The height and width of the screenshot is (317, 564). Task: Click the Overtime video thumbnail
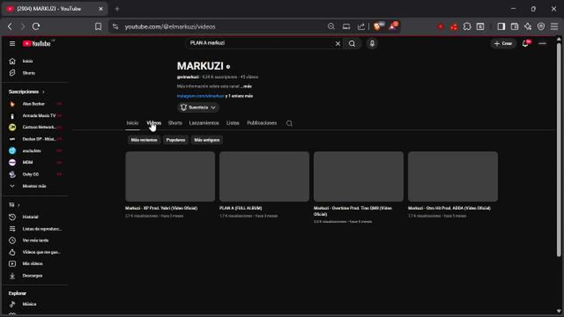(x=359, y=177)
